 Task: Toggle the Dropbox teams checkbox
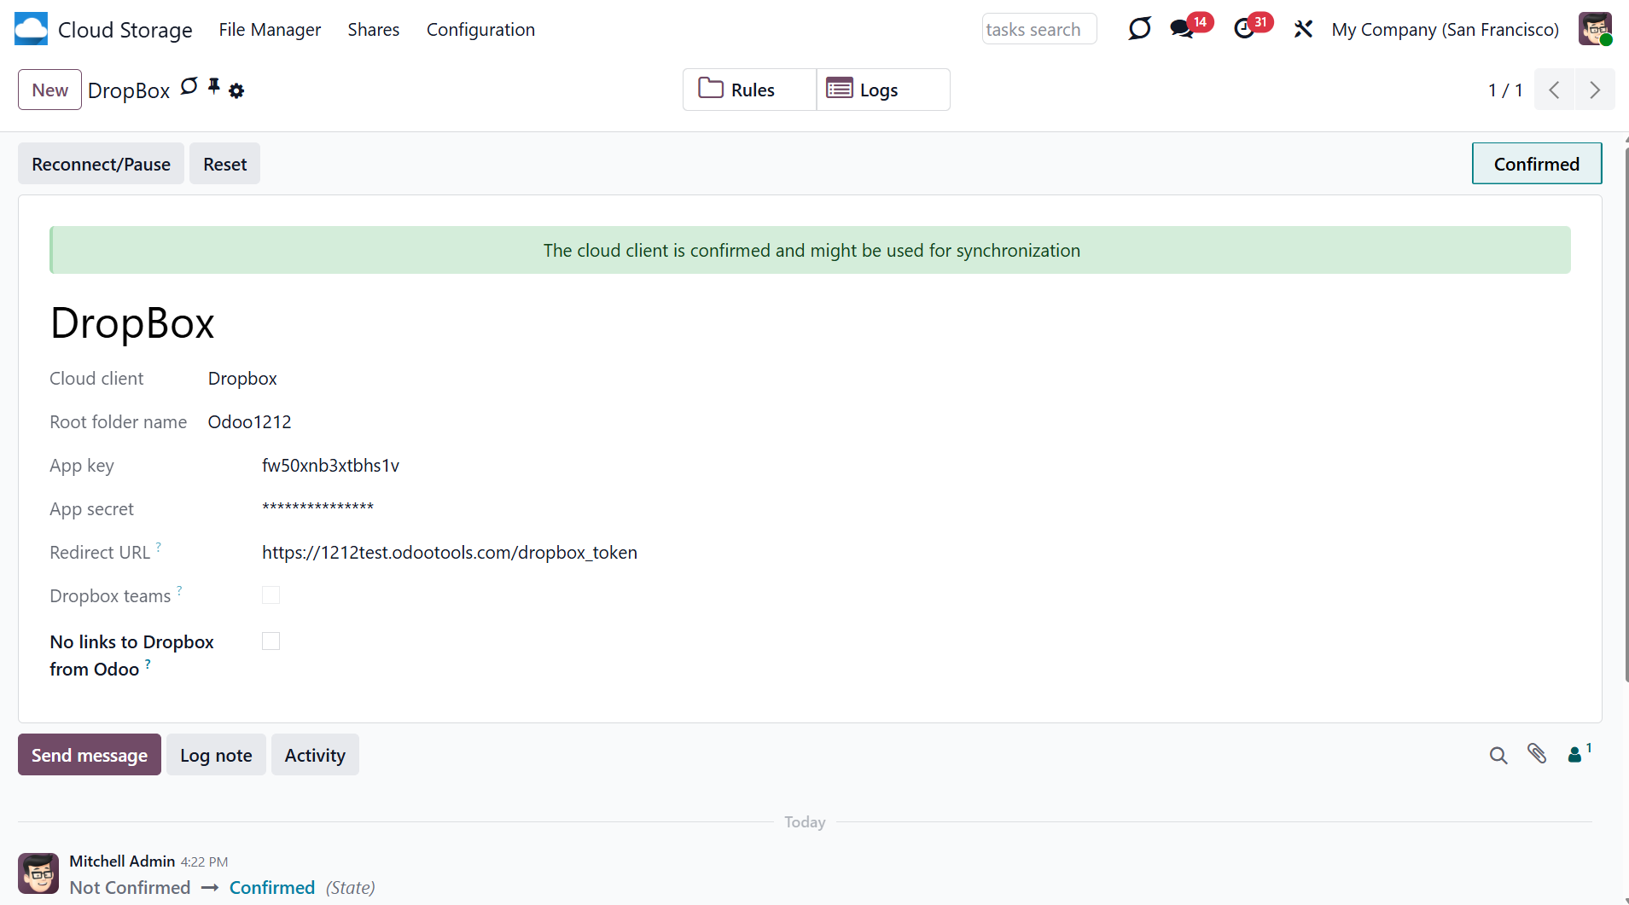271,595
